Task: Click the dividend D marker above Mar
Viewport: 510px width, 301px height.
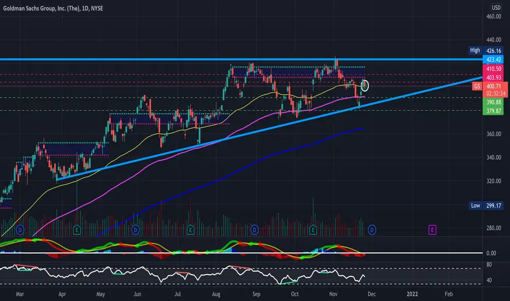Action: pos(20,230)
